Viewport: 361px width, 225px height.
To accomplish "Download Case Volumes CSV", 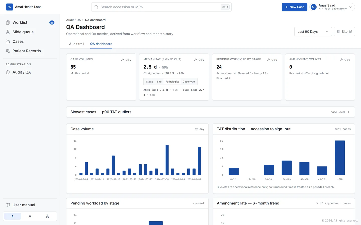I will tap(126, 60).
